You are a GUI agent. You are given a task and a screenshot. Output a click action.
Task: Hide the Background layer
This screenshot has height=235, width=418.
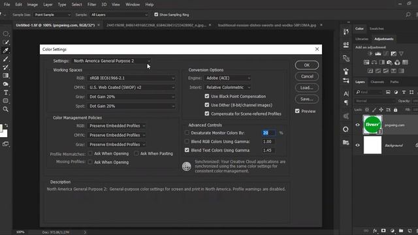click(358, 145)
